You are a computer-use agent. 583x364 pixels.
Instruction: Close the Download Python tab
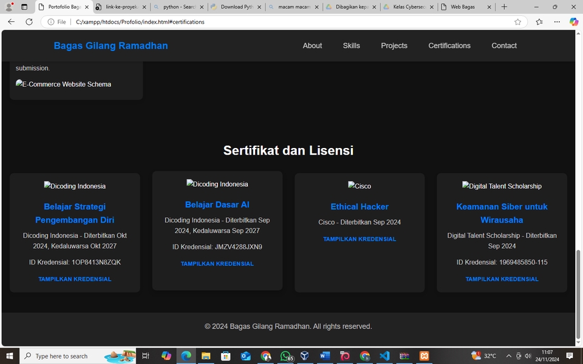tap(259, 7)
